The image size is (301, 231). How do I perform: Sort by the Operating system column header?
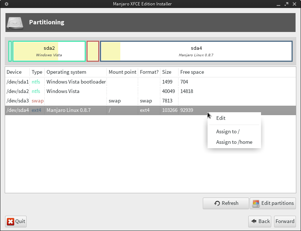point(76,72)
